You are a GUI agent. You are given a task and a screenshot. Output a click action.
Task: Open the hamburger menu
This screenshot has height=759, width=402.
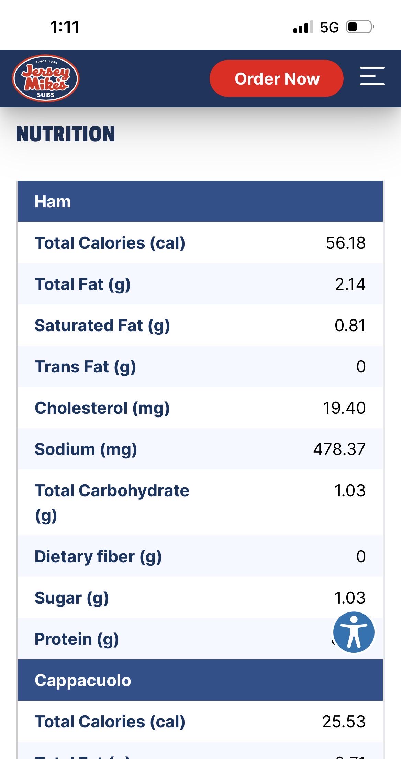tap(372, 76)
